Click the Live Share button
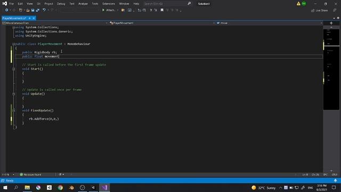The height and width of the screenshot is (192, 341). (x=319, y=10)
